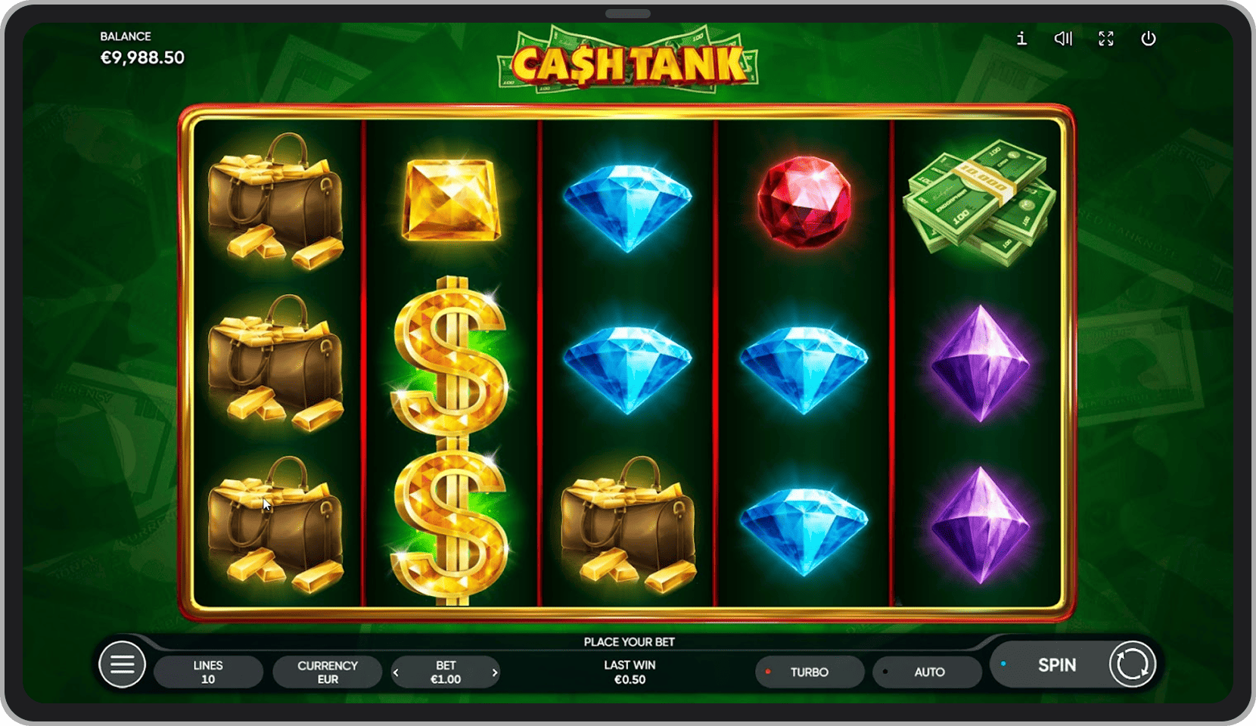Open the game info icon

[1021, 39]
